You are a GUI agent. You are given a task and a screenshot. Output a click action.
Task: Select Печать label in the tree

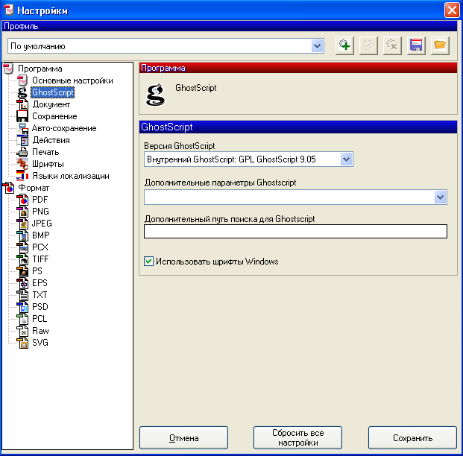coord(45,152)
